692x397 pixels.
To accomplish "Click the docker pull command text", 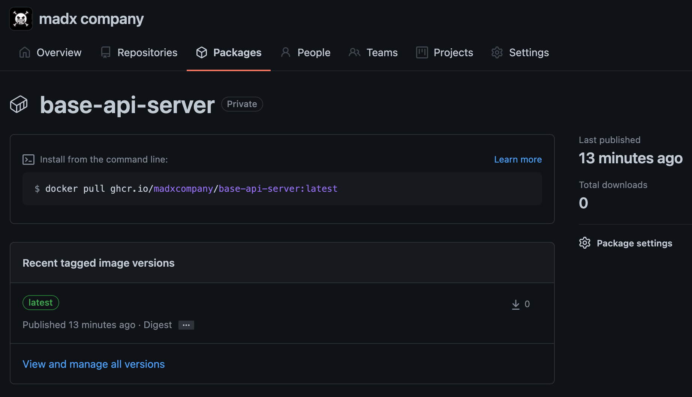I will coord(192,189).
